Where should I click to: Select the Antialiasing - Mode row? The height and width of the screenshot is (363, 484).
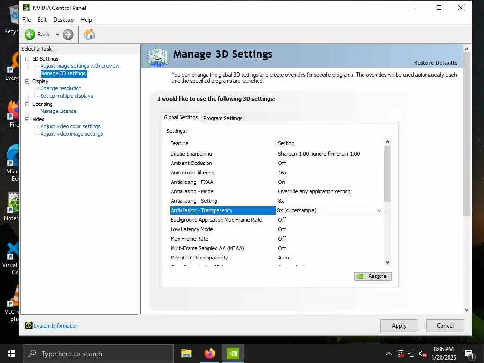(x=277, y=191)
